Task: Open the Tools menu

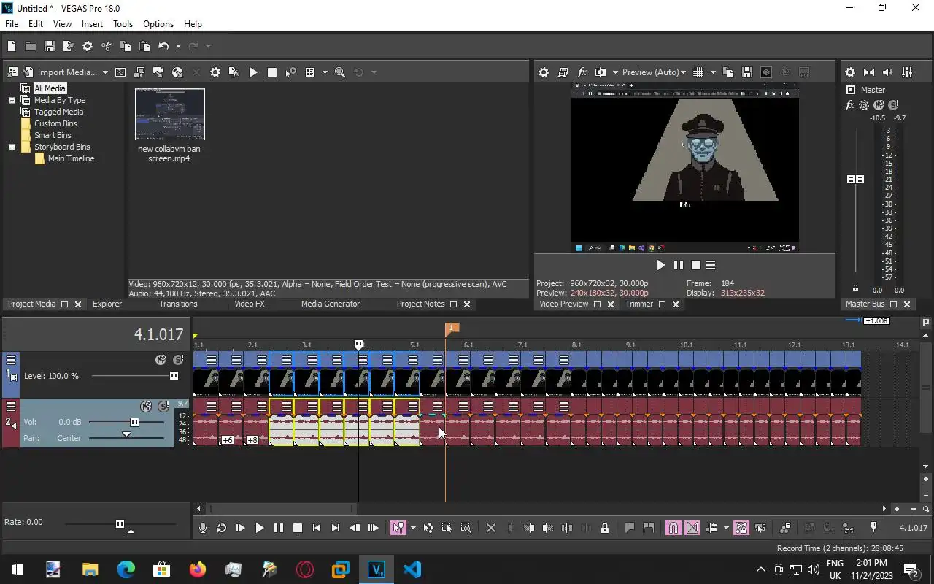Action: [x=123, y=24]
